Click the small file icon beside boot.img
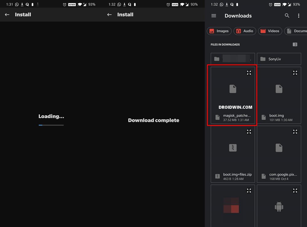Screen dimensions: 307x227 click(263, 117)
